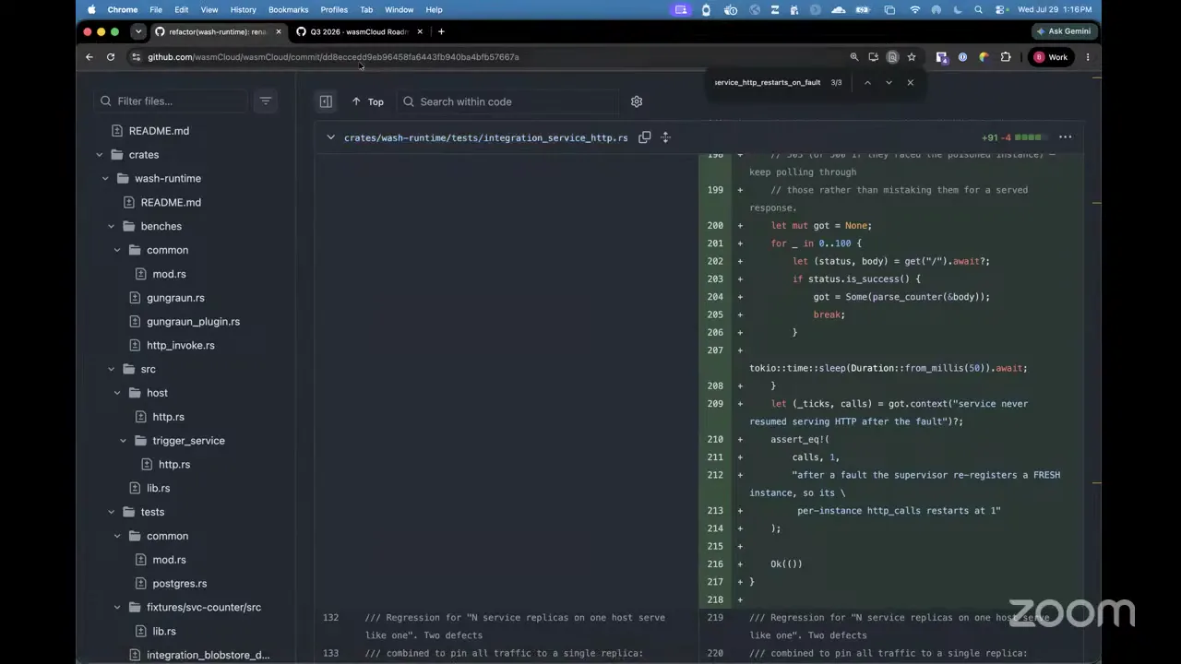Viewport: 1181px width, 664px height.
Task: Collapse the crates folder
Action: tap(100, 155)
